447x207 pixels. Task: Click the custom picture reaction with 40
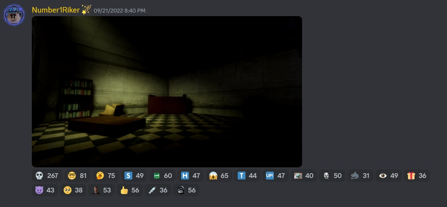(304, 176)
